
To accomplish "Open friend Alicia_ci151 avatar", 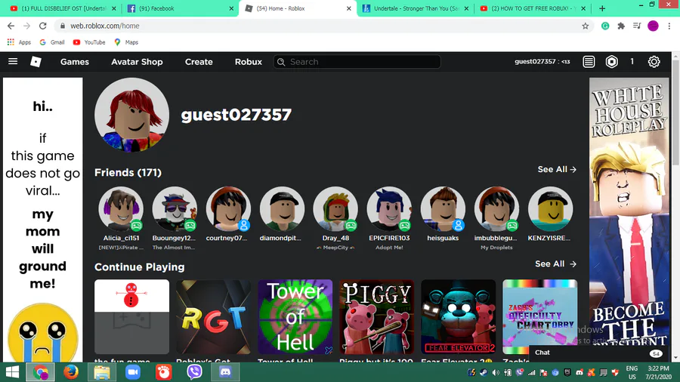I will (x=121, y=209).
